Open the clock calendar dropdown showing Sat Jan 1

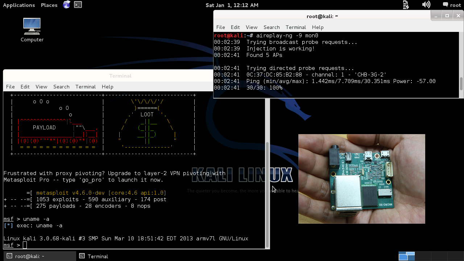tap(232, 5)
